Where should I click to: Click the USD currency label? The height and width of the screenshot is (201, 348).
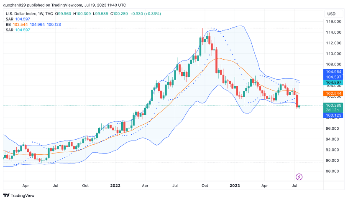click(x=331, y=14)
